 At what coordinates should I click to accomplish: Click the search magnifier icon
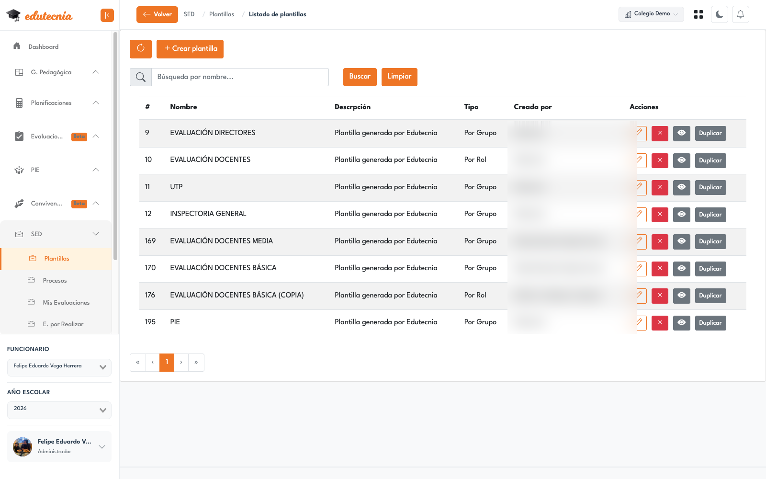click(x=141, y=77)
